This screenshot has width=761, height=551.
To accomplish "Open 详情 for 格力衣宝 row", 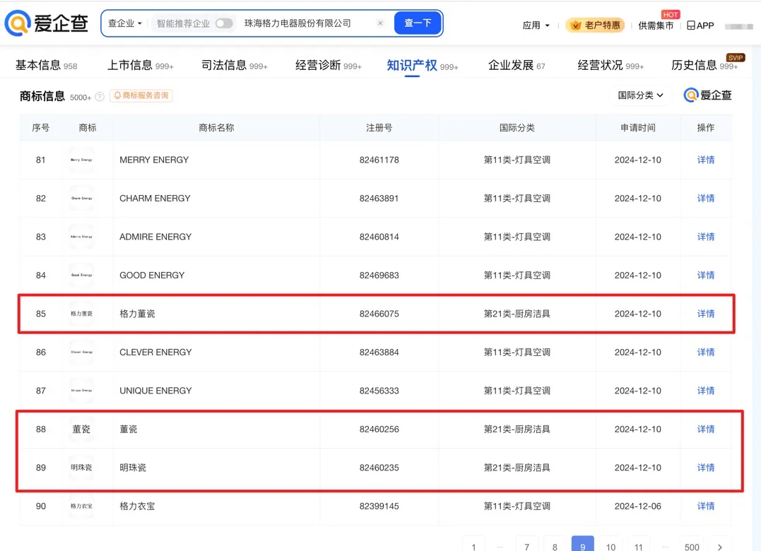I will [706, 506].
